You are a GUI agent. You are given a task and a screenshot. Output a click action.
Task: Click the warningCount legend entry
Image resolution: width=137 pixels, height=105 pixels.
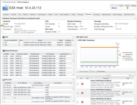tap(128, 54)
